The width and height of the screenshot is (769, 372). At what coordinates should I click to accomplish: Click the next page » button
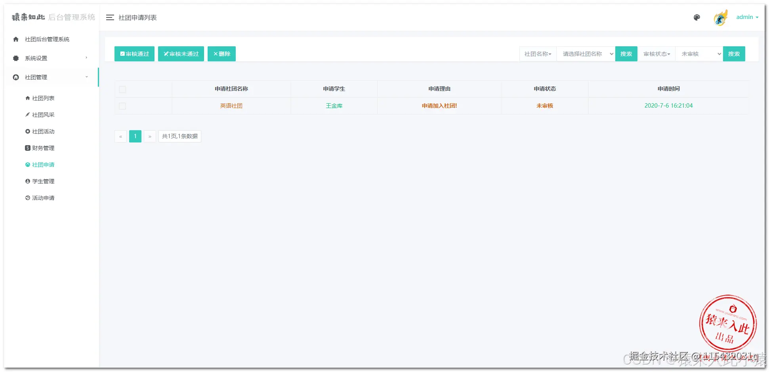(x=150, y=136)
